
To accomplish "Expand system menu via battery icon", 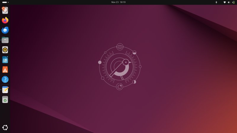I will pos(233,2).
